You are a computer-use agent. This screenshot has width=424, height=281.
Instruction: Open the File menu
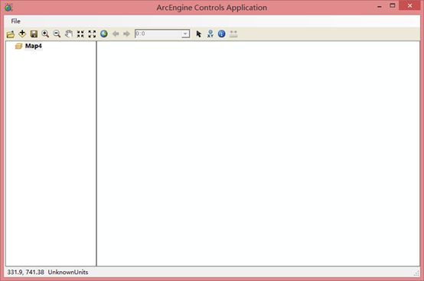(15, 21)
